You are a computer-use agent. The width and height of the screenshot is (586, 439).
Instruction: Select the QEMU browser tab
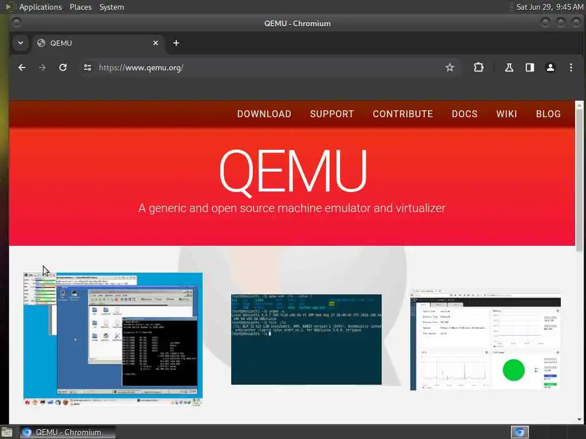(98, 43)
